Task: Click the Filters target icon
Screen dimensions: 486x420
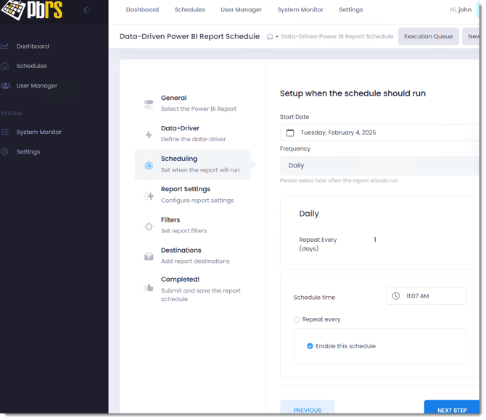Action: 149,227
